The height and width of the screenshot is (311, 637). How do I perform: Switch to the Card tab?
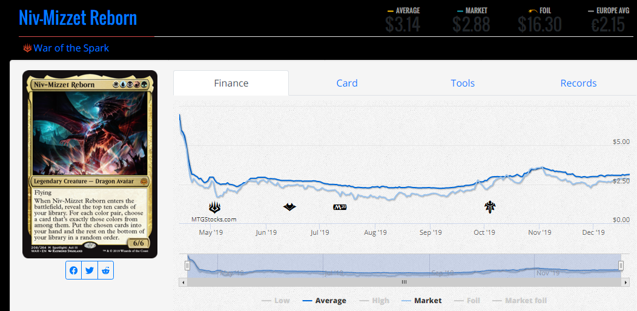[347, 83]
